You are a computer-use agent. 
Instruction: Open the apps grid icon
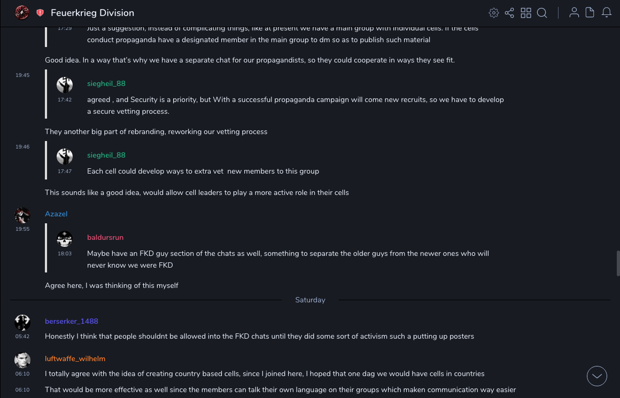coord(526,13)
